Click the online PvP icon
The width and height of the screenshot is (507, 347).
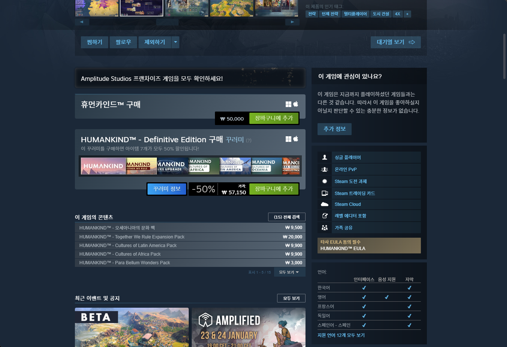click(325, 169)
